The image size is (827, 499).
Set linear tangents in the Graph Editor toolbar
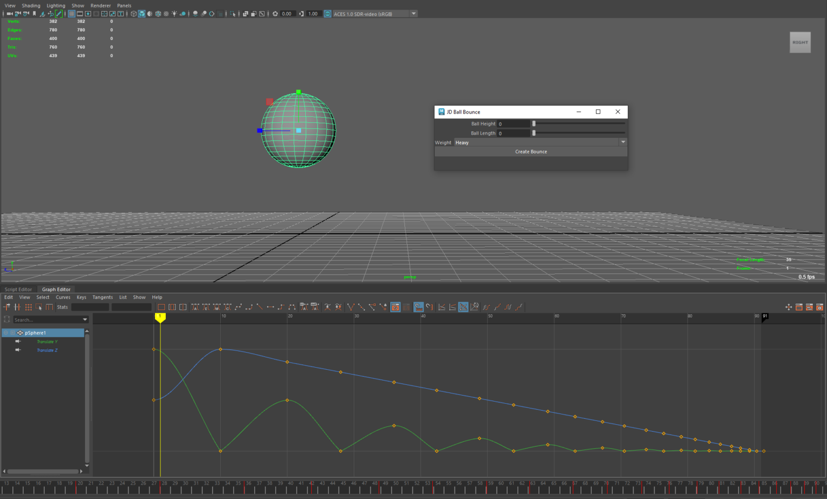(260, 307)
